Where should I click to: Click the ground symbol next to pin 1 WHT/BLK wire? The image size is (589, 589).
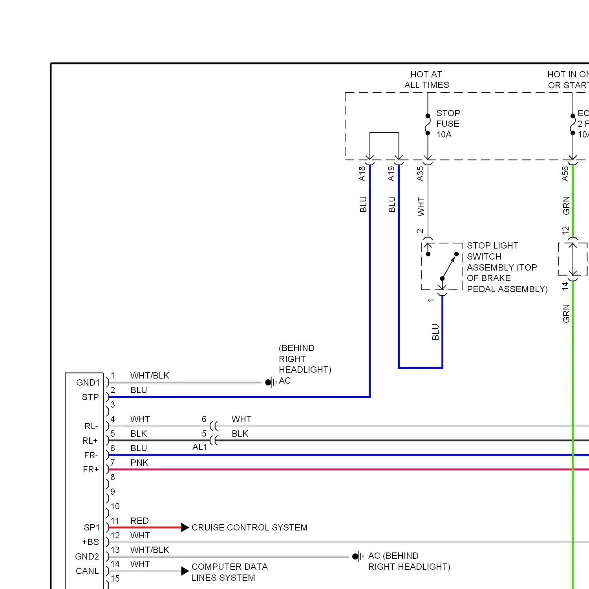click(271, 382)
